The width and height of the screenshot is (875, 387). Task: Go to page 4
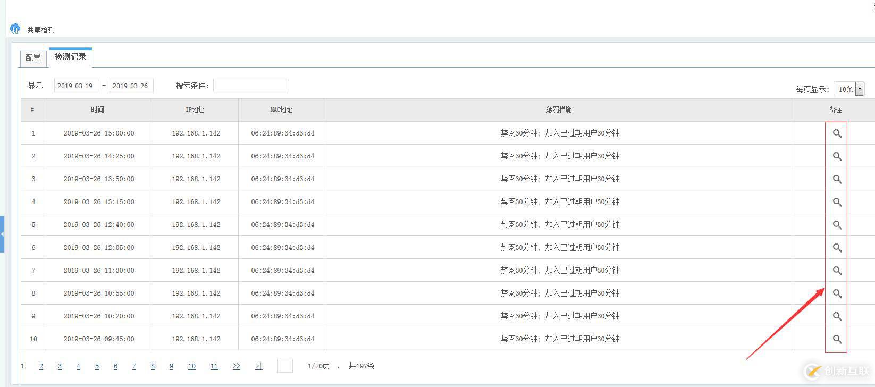pyautogui.click(x=78, y=366)
